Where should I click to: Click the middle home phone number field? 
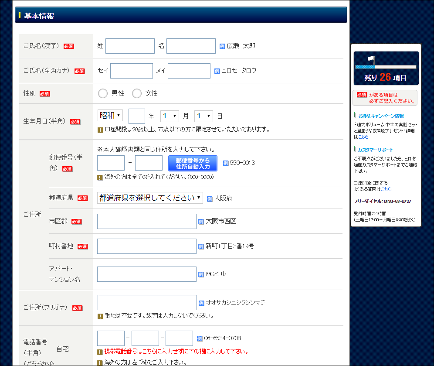145,338
